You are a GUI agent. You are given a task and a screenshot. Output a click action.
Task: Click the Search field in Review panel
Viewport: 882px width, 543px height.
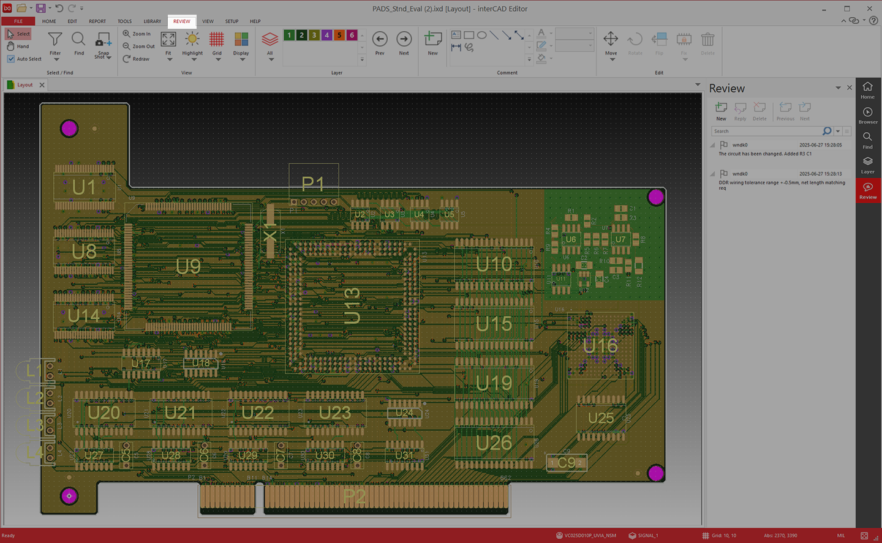tap(766, 131)
